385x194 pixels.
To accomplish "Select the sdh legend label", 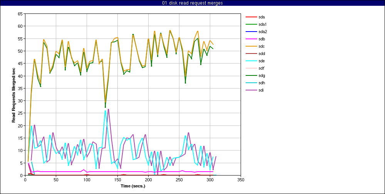I will click(x=262, y=83).
